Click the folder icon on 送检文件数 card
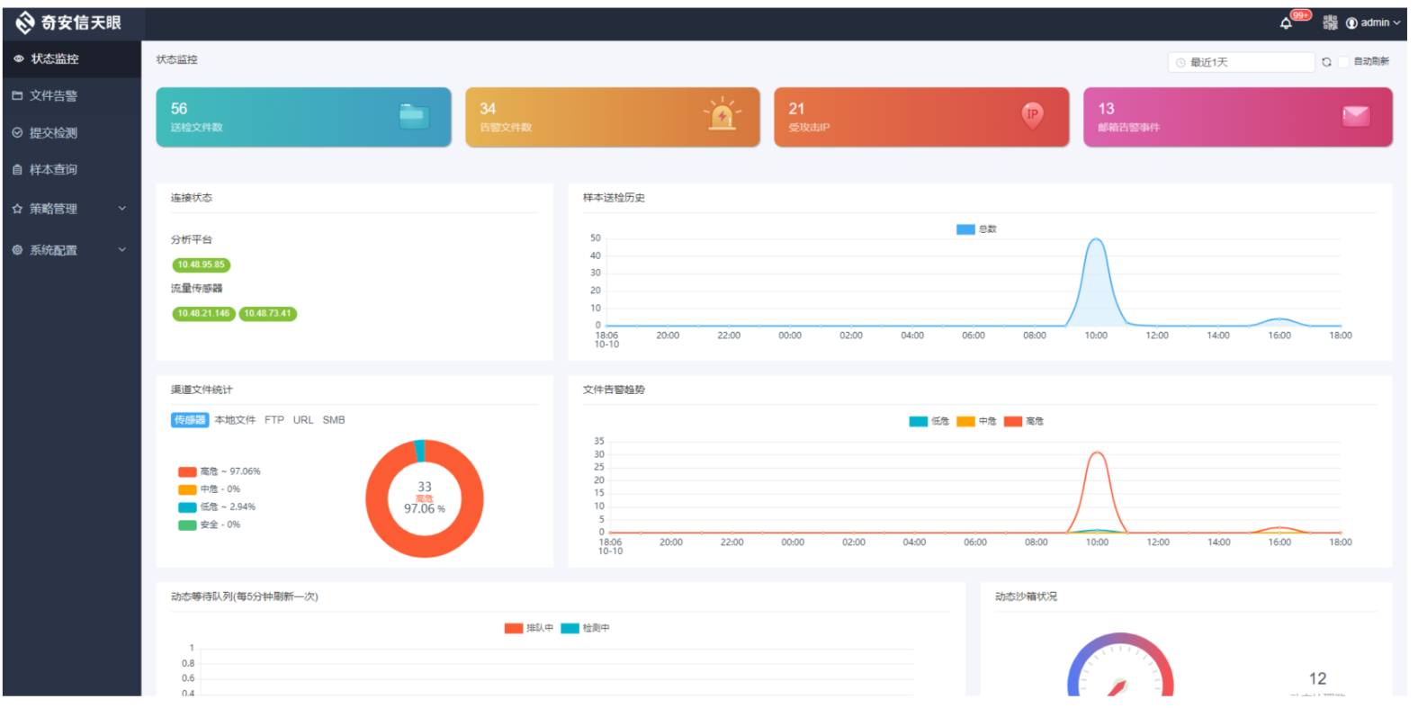 coord(414,116)
